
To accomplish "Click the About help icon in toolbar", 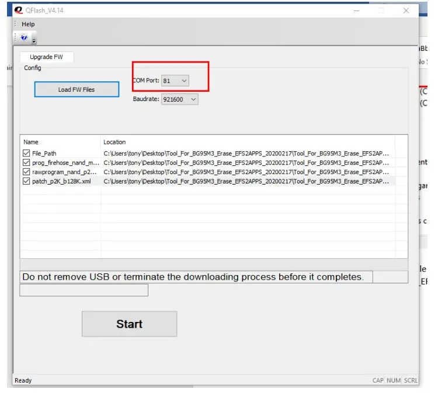I will pos(25,37).
